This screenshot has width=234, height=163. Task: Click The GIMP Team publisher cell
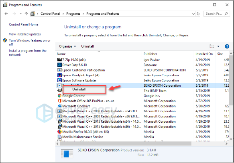155,91
